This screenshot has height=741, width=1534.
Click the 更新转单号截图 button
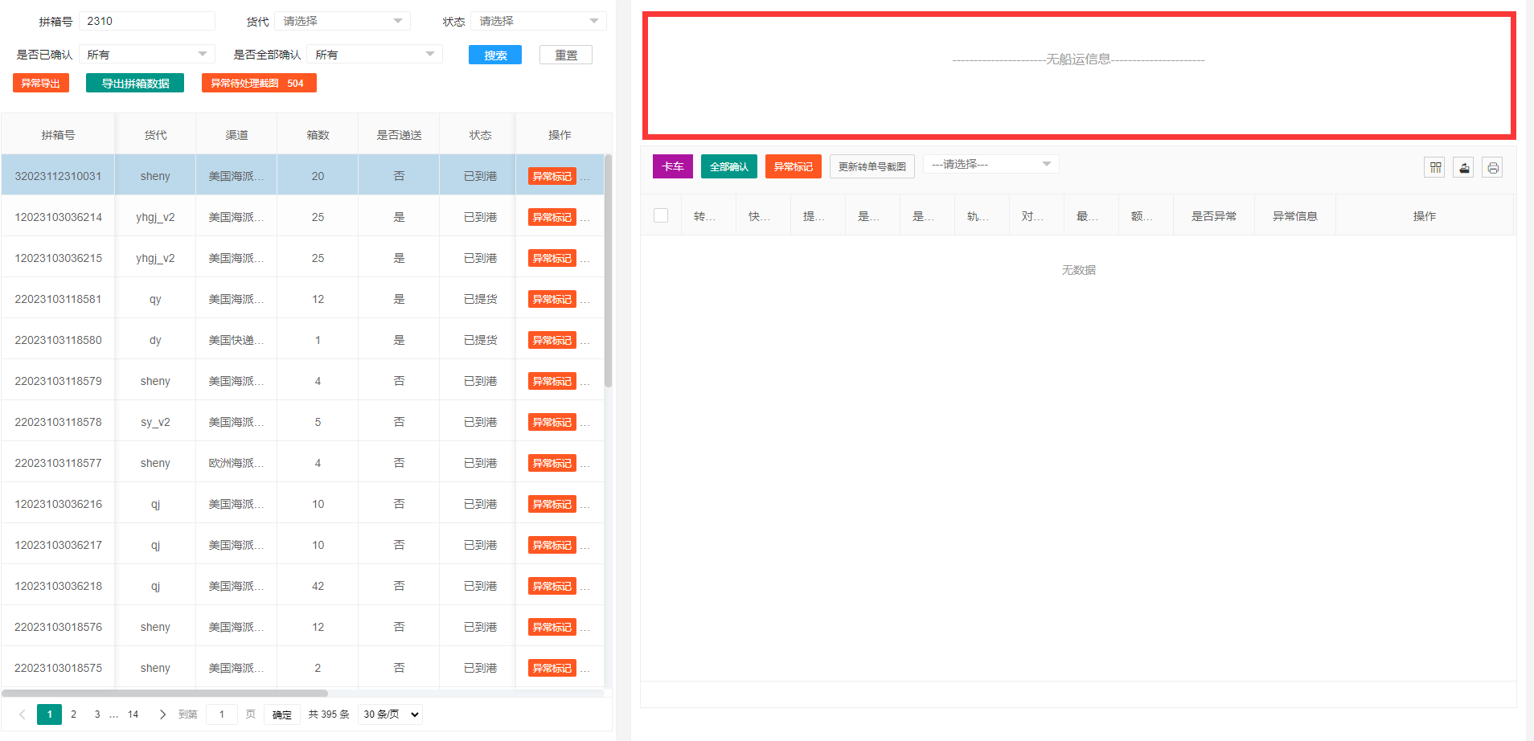872,166
